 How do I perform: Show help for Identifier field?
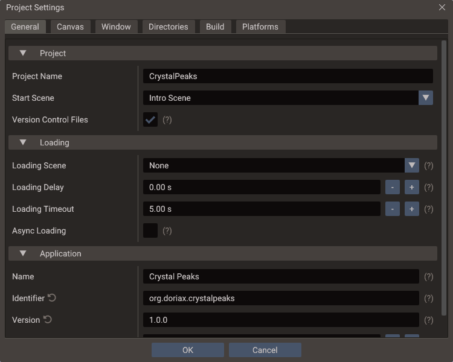(428, 299)
